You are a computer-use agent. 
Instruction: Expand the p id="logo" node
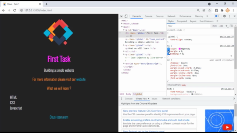124,30
